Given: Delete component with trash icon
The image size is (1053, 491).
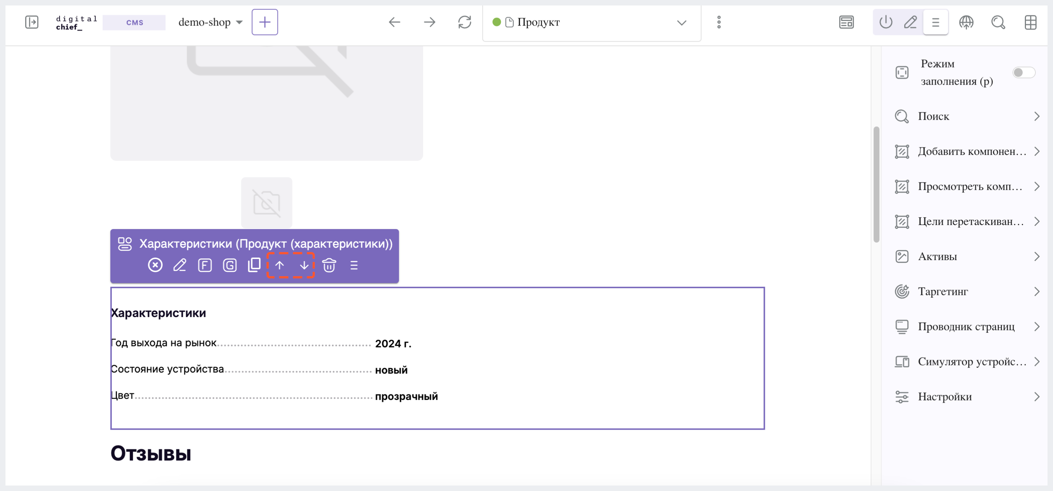Looking at the screenshot, I should (x=329, y=265).
